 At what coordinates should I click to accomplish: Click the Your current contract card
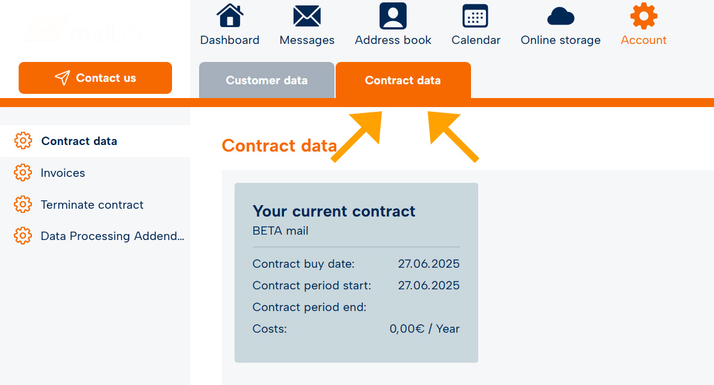point(356,273)
